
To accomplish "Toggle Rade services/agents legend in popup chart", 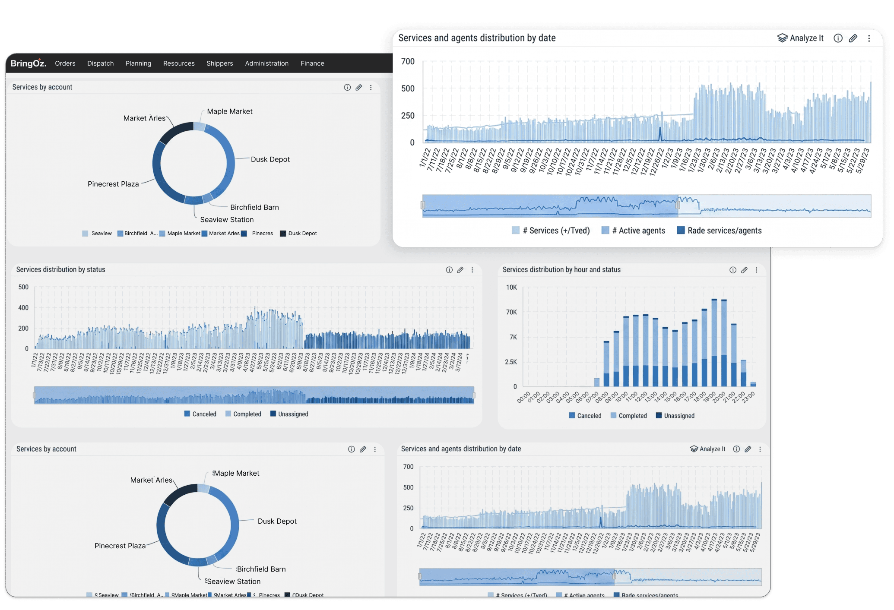I will 720,231.
